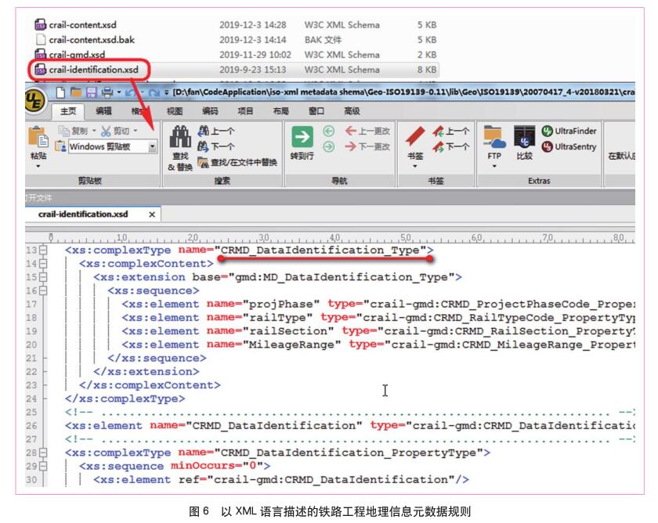Open a file using folder icon
The height and width of the screenshot is (523, 658).
pyautogui.click(x=76, y=92)
